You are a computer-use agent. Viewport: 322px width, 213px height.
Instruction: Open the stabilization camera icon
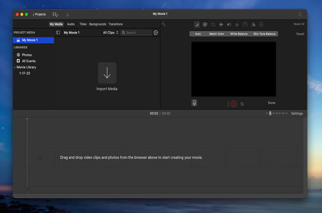pos(221,25)
